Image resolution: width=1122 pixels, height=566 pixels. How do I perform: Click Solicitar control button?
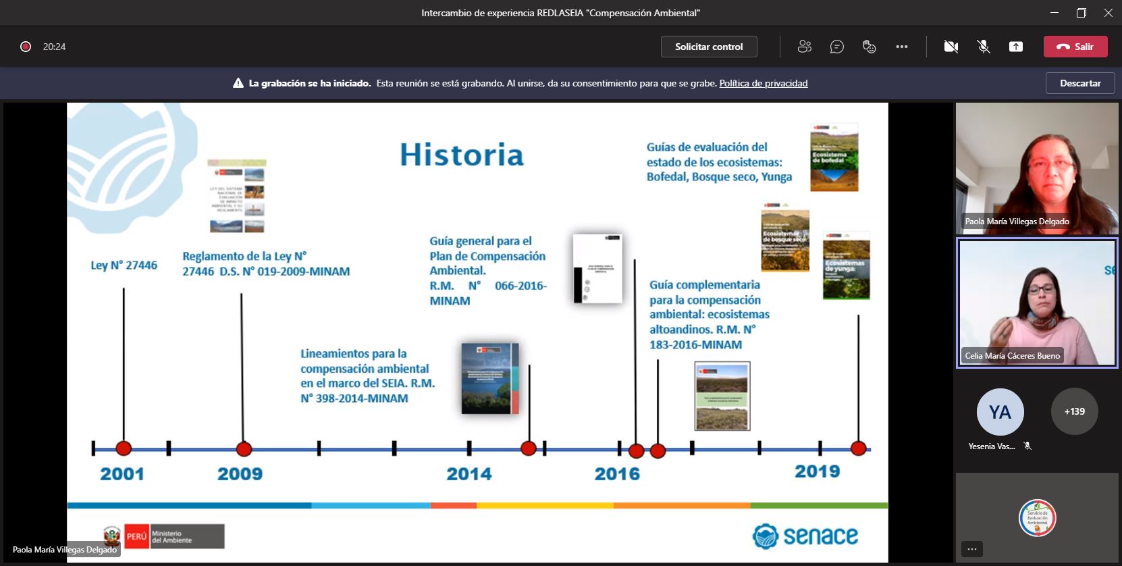[x=708, y=47]
